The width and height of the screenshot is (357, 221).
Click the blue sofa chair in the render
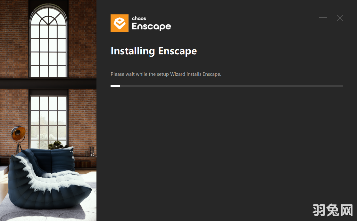[49, 178]
